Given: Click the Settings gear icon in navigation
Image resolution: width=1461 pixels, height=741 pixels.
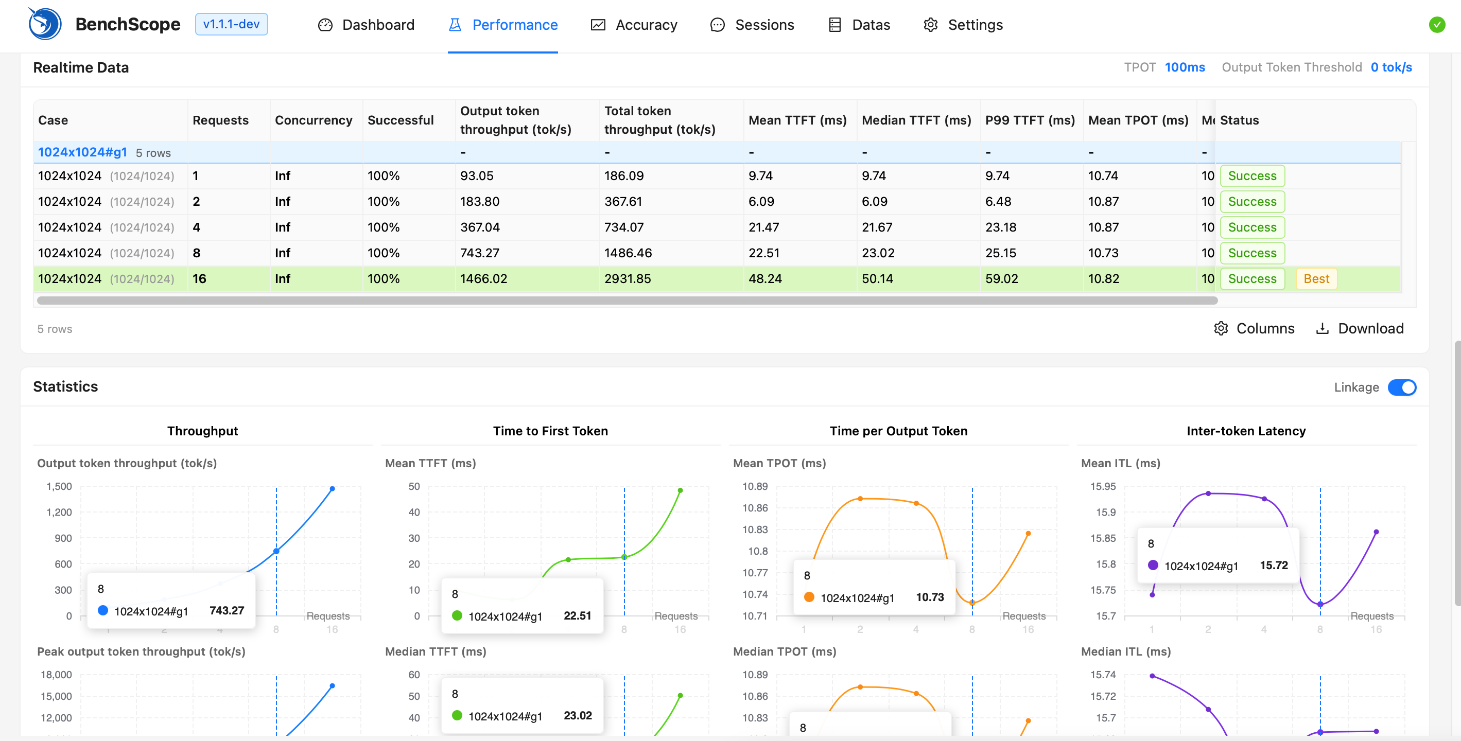Looking at the screenshot, I should 931,25.
